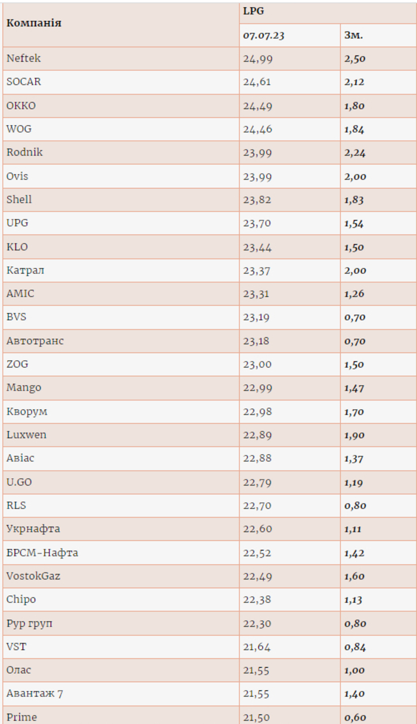Select Luxwen in the company list
This screenshot has width=417, height=724.
(26, 435)
